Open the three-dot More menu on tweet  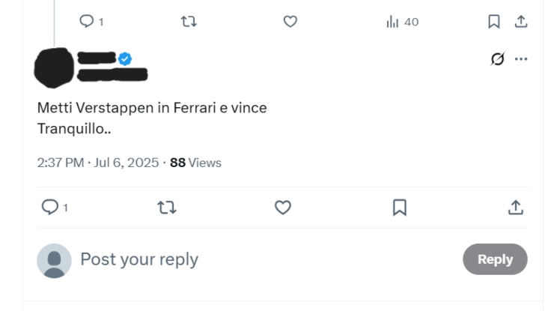click(x=521, y=59)
